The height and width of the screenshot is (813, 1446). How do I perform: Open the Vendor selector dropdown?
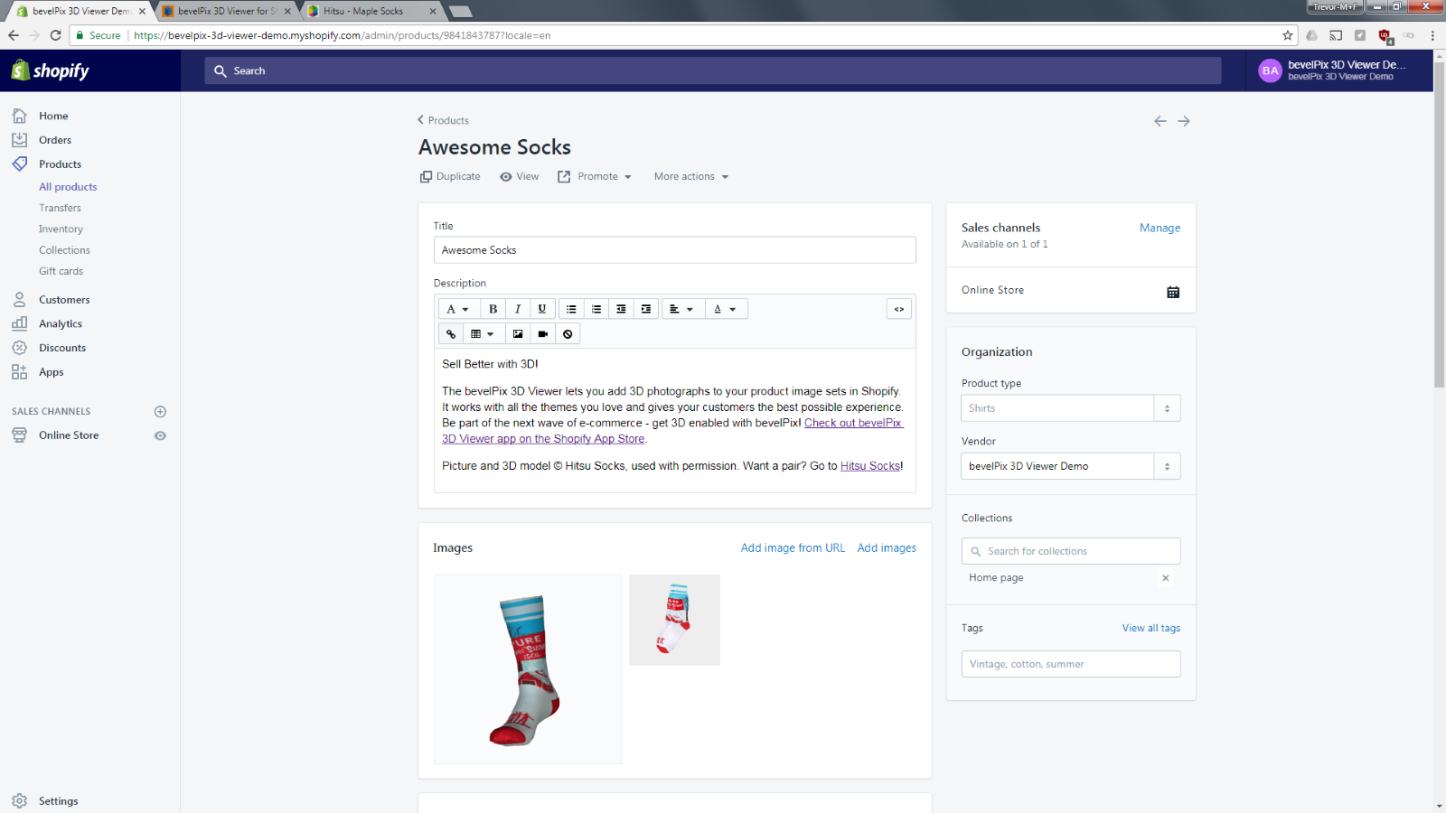(1071, 466)
